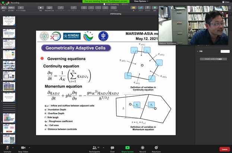The image size is (232, 153).
Task: Click the add slide plus button
Action: coord(21,7)
